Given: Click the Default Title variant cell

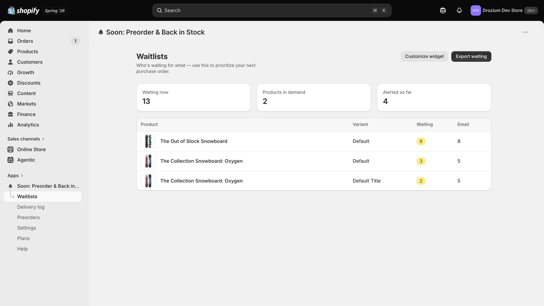Looking at the screenshot, I should click(367, 181).
